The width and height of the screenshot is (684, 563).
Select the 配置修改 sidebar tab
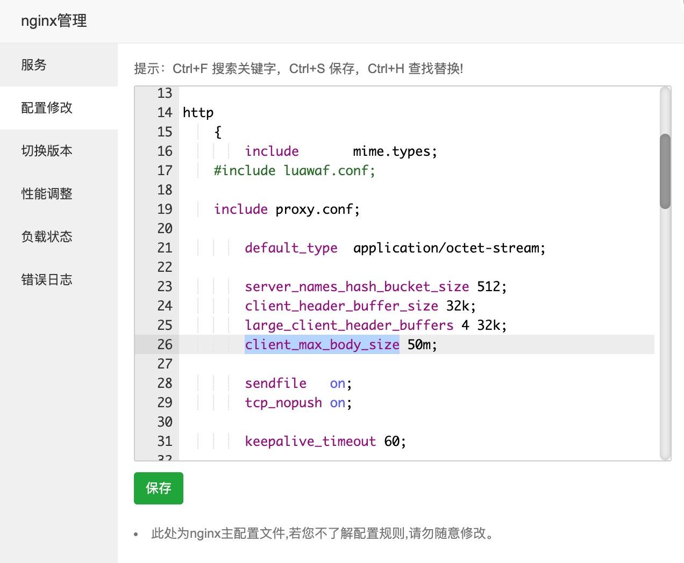point(59,108)
